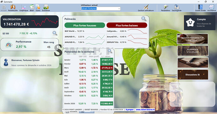Open Actualités économiques et financières tile

tap(192, 39)
